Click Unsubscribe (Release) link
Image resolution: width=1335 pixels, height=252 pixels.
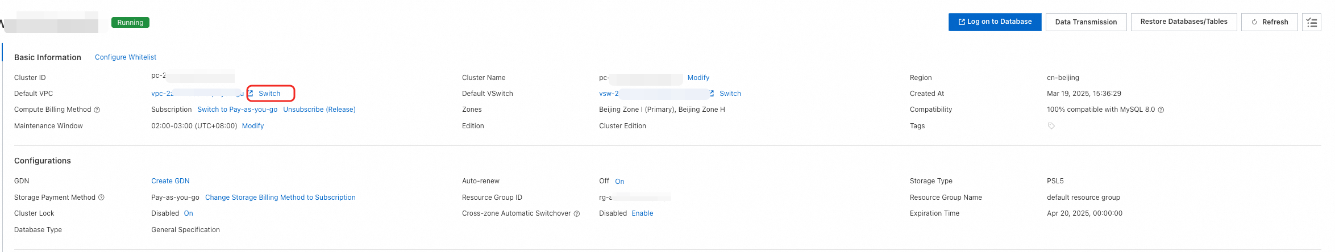tap(319, 110)
